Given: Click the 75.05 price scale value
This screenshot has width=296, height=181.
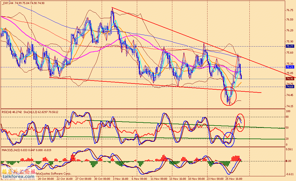Looking at the screenshot, I should [x=290, y=73].
